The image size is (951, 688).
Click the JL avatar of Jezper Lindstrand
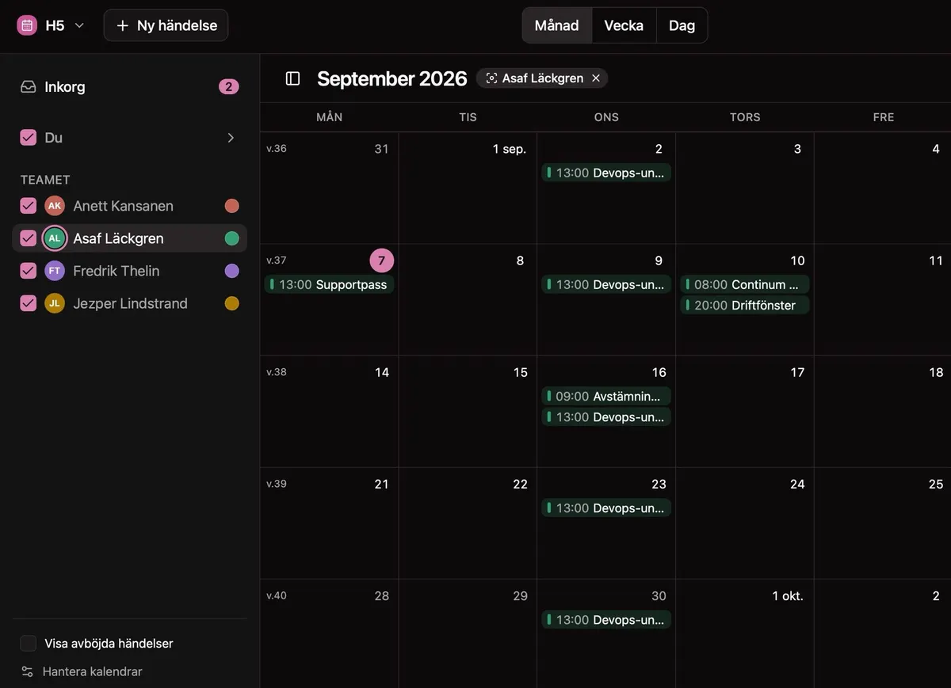pos(55,303)
